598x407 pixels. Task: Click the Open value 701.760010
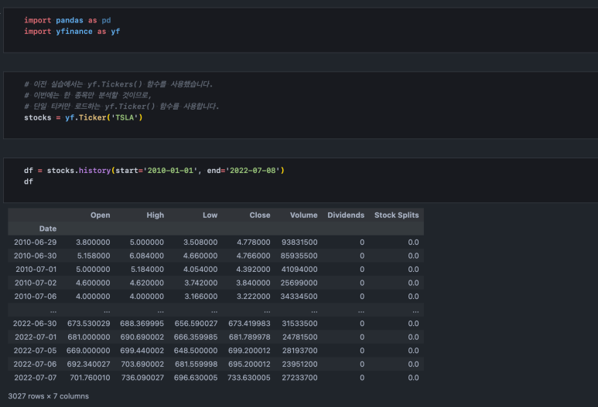pyautogui.click(x=90, y=378)
